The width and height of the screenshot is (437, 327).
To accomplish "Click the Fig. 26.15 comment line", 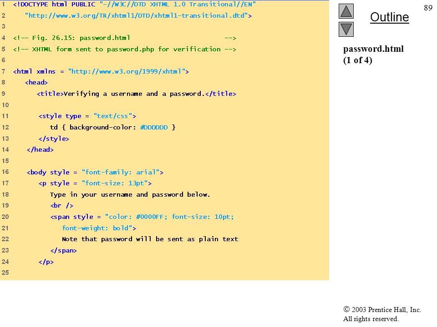I will (x=125, y=38).
